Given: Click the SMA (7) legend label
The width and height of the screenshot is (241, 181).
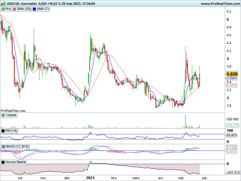Looking at the screenshot, I should [x=43, y=9].
